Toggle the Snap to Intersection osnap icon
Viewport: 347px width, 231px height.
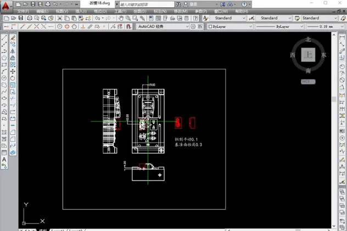click(x=37, y=26)
